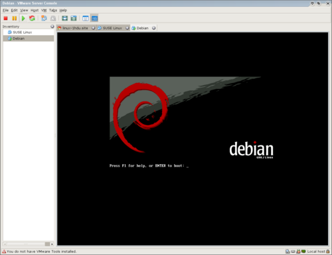Open the Host menu

coord(35,10)
